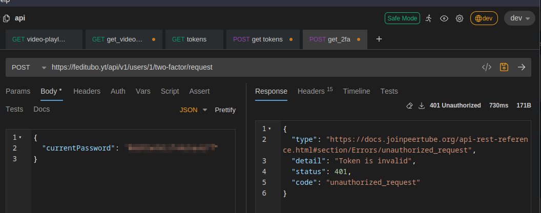Click the "Token is invalid" detail value
The width and height of the screenshot is (541, 213).
coord(373,161)
